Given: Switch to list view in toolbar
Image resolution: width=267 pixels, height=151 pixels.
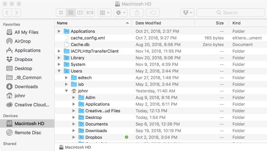Looking at the screenshot, I should [x=71, y=13].
